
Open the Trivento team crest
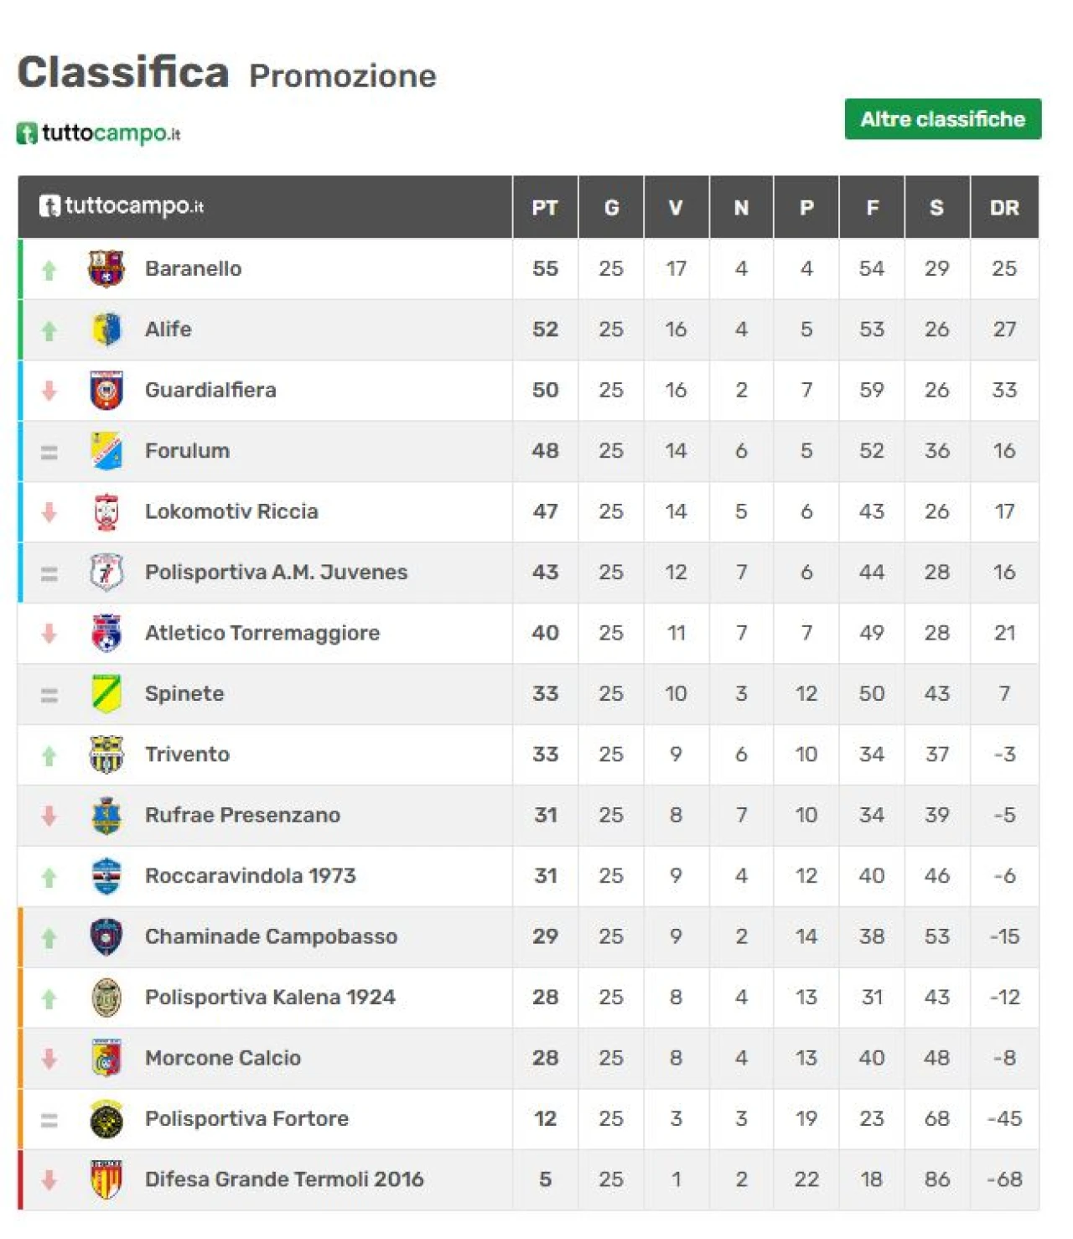click(106, 754)
